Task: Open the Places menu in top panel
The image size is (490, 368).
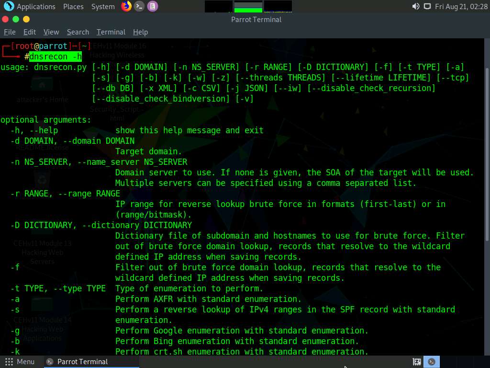Action: pyautogui.click(x=73, y=7)
